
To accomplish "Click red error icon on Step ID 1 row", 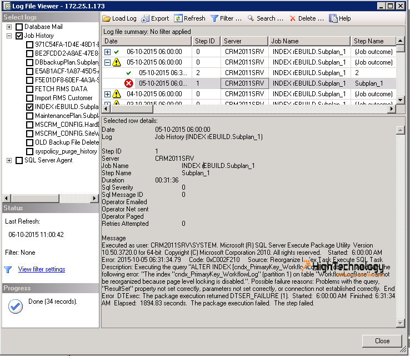I will (x=128, y=83).
